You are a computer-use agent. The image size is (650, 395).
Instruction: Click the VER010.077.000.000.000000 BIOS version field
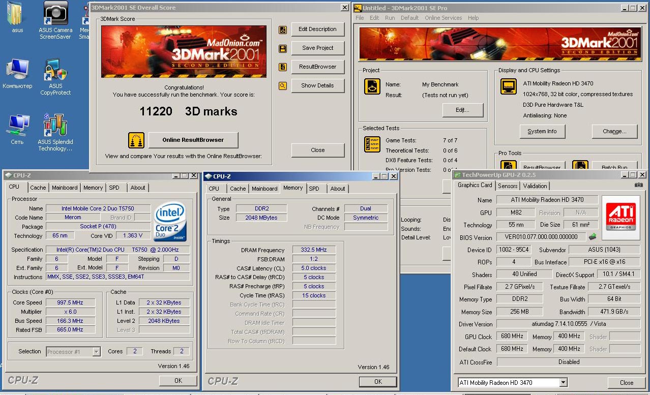tap(541, 237)
